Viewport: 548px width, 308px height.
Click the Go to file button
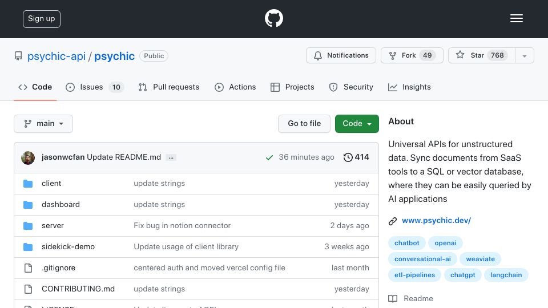pos(304,124)
